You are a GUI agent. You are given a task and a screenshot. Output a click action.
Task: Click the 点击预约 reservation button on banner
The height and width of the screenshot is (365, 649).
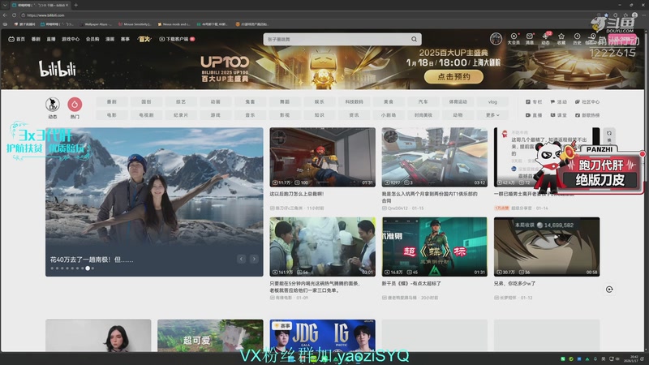[x=453, y=76]
